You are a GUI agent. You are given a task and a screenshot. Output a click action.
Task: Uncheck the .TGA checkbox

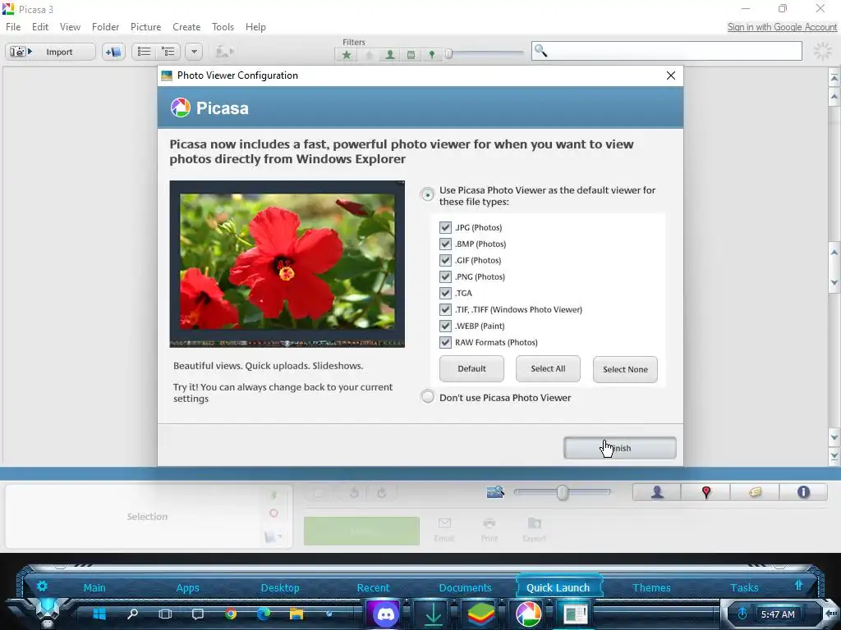[445, 293]
